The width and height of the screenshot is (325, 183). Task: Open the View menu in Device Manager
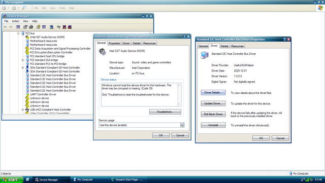click(x=25, y=21)
